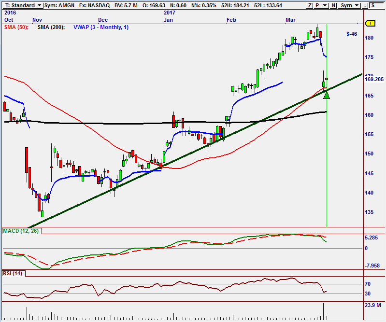Open the T: Standard template dropdown
Screen dimensions: 386x322
(23, 5)
